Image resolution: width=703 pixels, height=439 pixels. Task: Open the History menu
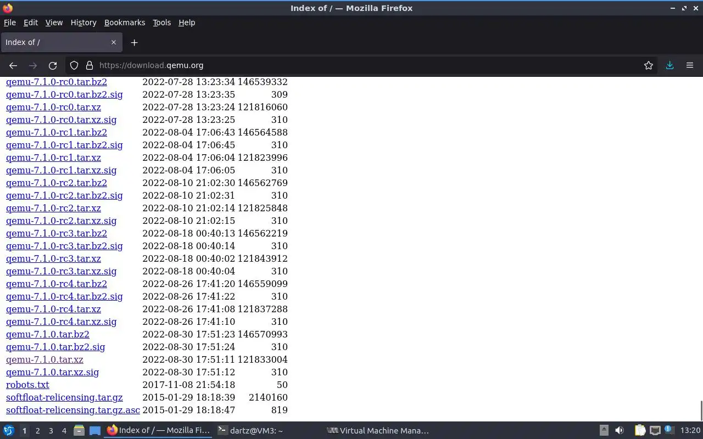(83, 22)
